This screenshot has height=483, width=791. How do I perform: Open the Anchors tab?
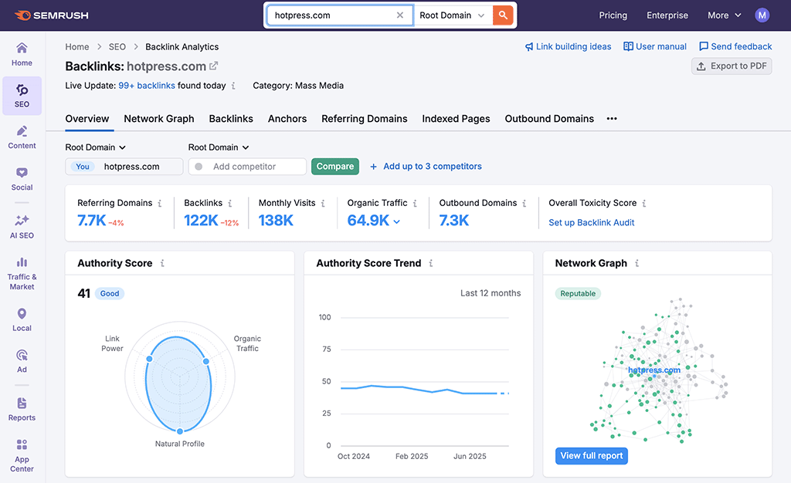(287, 118)
